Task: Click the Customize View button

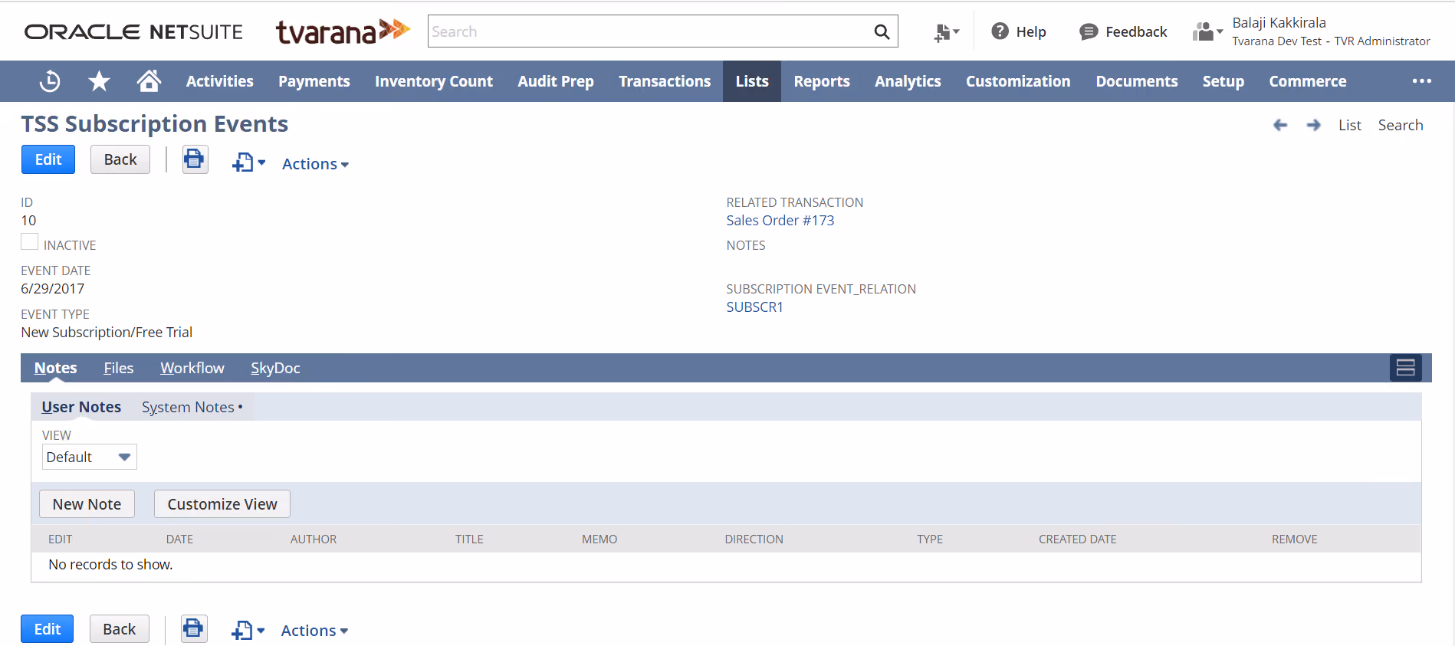Action: 222,504
